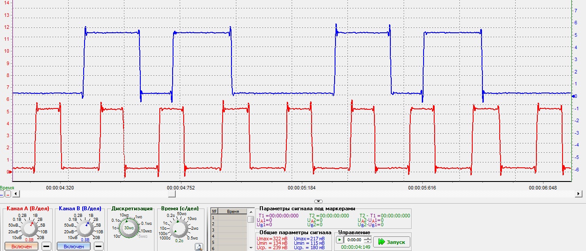Click the minus button next to Канал B Включен

pos(99,247)
